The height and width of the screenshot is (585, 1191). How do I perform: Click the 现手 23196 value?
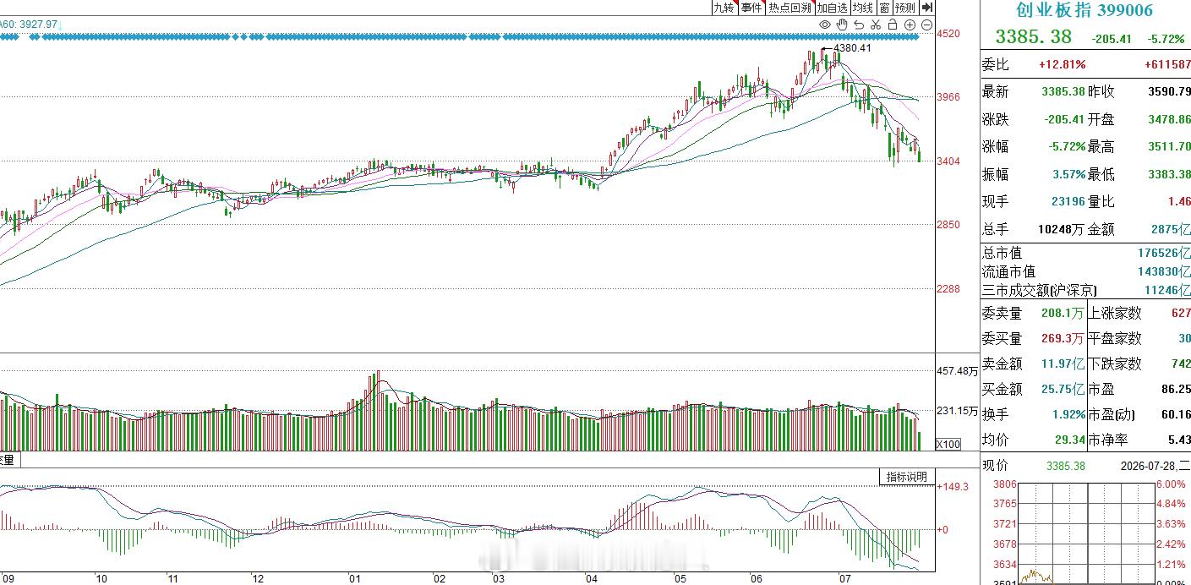coord(1067,201)
